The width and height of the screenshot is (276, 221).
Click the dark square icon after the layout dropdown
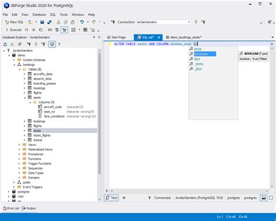(x=85, y=30)
